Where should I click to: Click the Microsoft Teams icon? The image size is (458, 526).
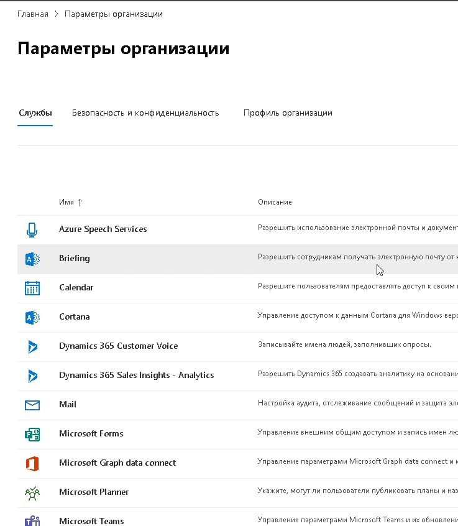click(x=32, y=521)
